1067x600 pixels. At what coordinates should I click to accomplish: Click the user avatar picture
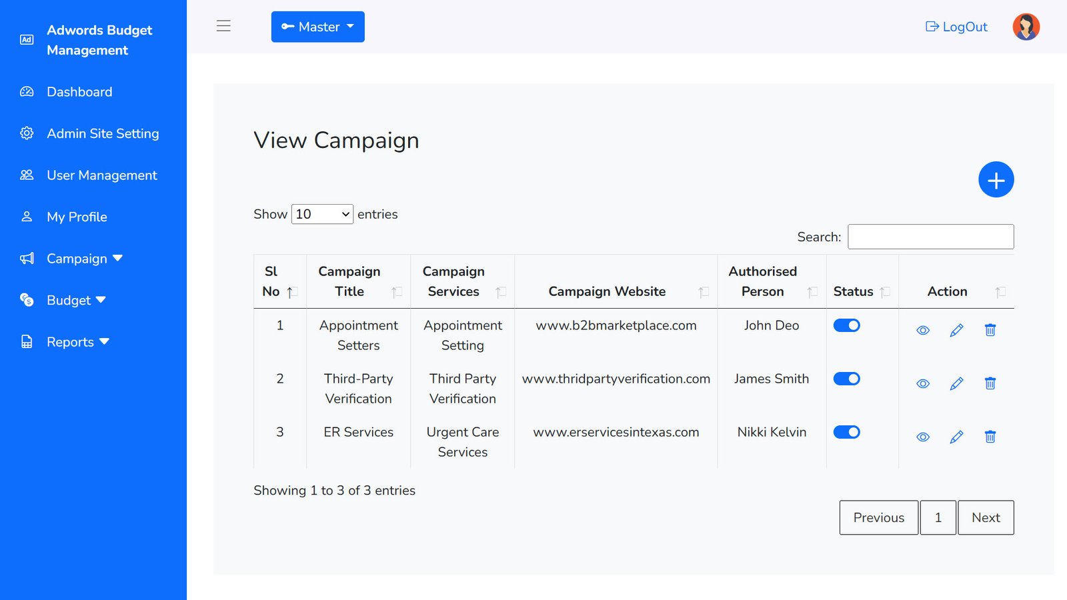click(x=1026, y=27)
